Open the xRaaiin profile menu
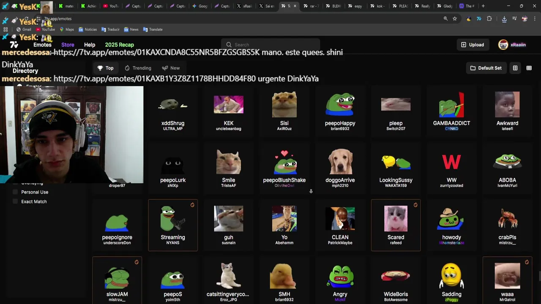Screen dimensions: 541x304 tap(512, 45)
